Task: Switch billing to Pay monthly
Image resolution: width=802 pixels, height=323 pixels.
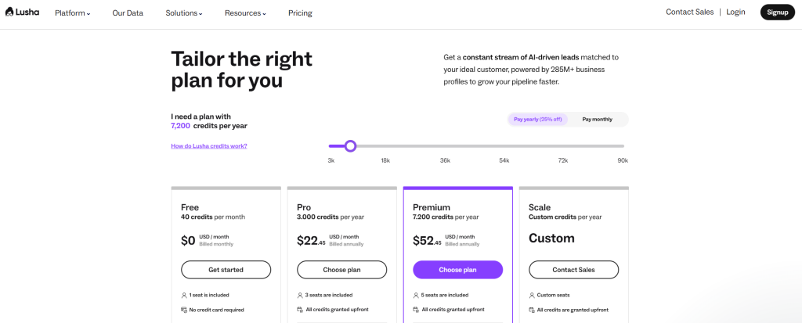Action: pyautogui.click(x=597, y=120)
